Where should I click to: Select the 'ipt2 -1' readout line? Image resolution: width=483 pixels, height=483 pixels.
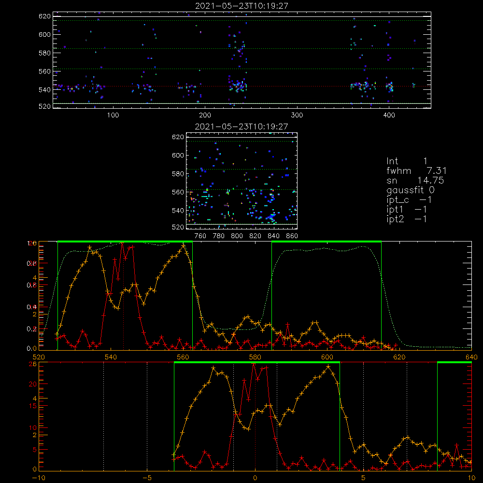[x=407, y=219]
